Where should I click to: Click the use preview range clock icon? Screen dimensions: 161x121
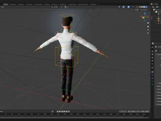(x=129, y=112)
